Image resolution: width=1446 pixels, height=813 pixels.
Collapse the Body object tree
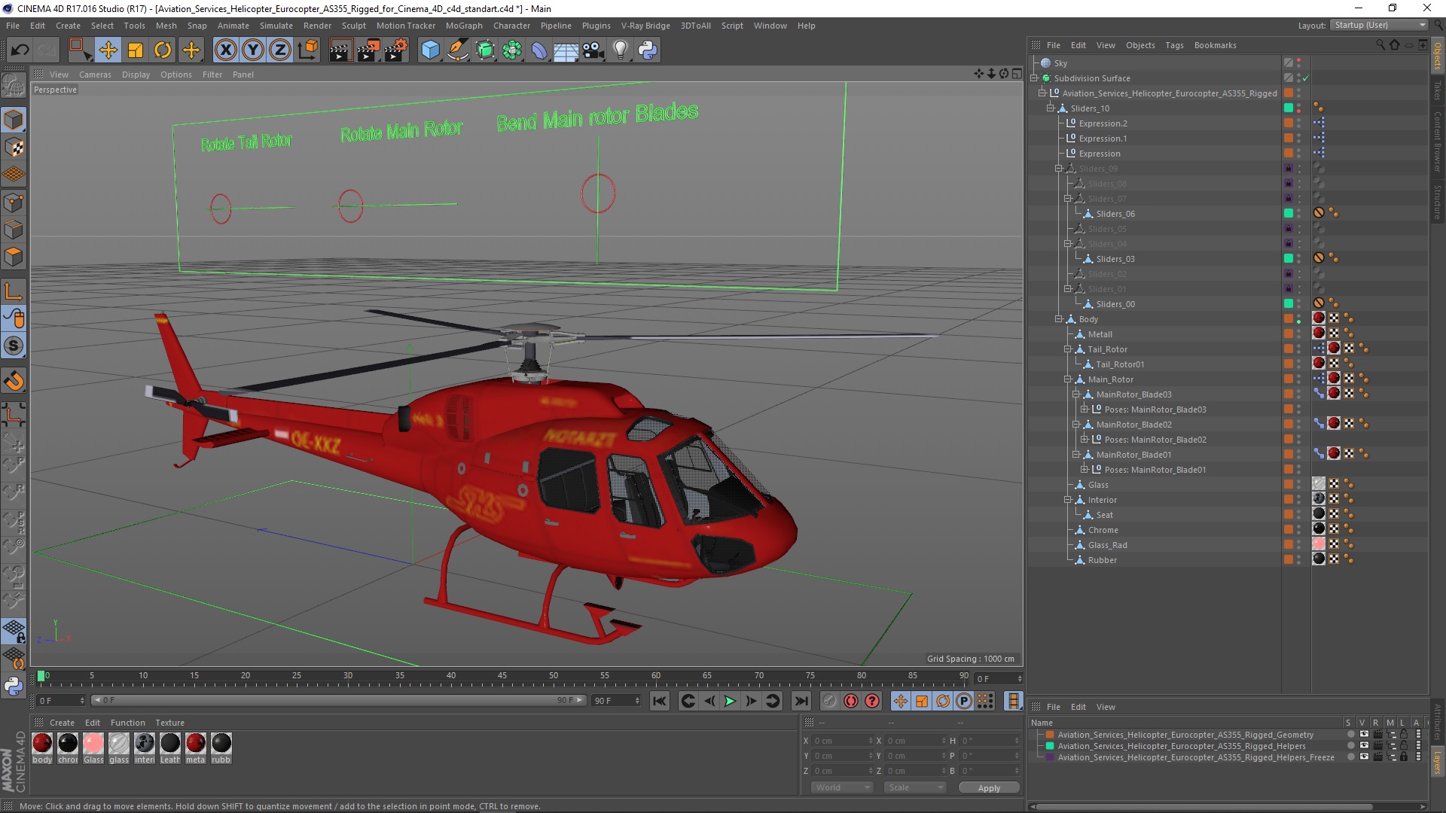pyautogui.click(x=1058, y=319)
